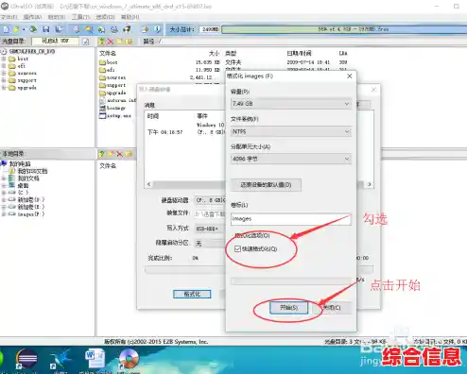Click the toolbar icon left of Info

coord(145,29)
